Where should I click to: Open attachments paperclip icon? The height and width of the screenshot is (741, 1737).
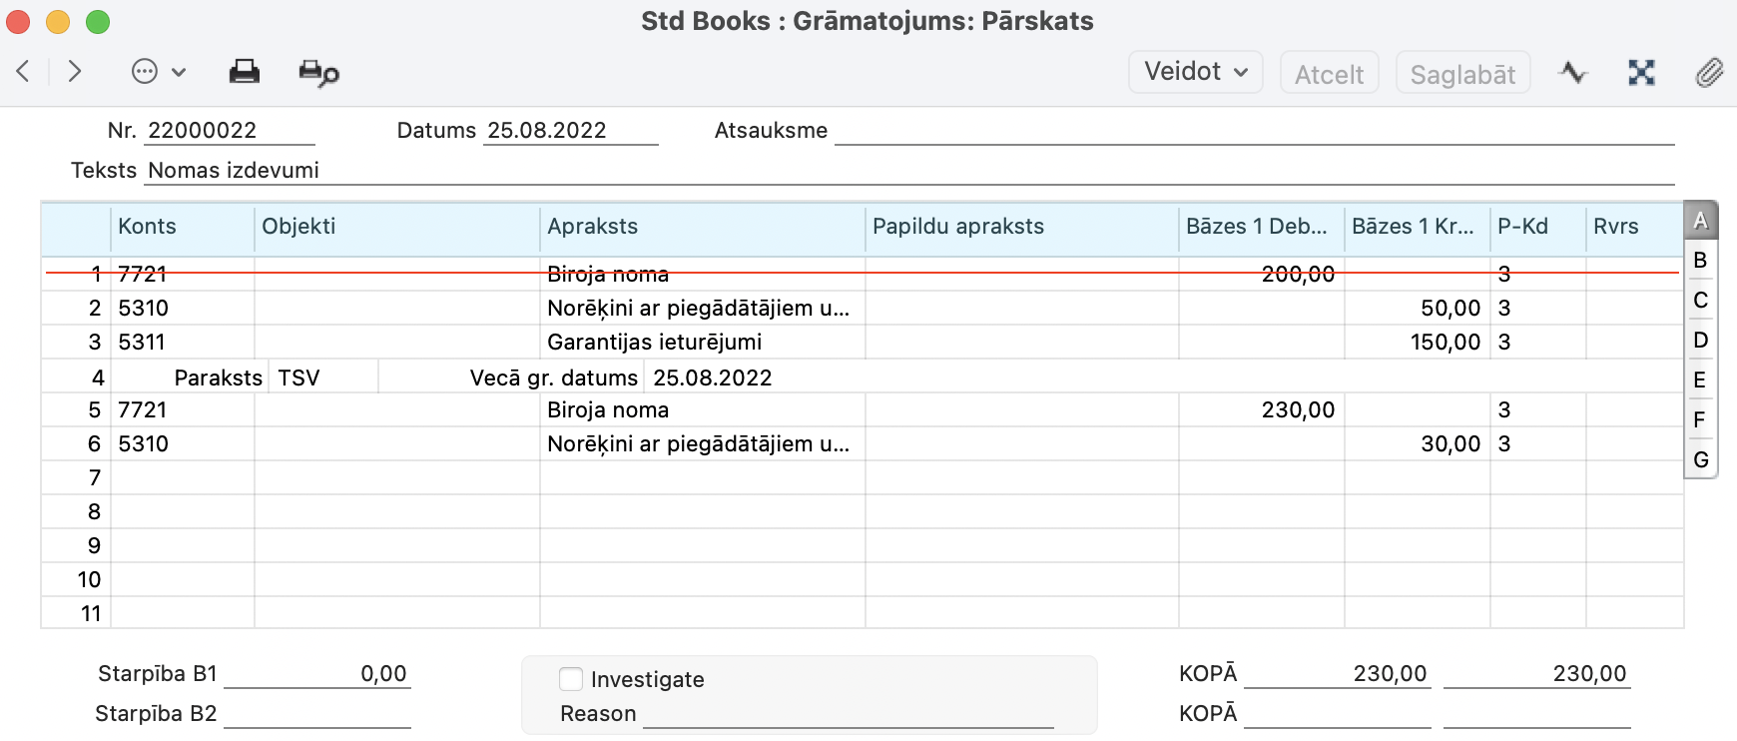[1709, 72]
